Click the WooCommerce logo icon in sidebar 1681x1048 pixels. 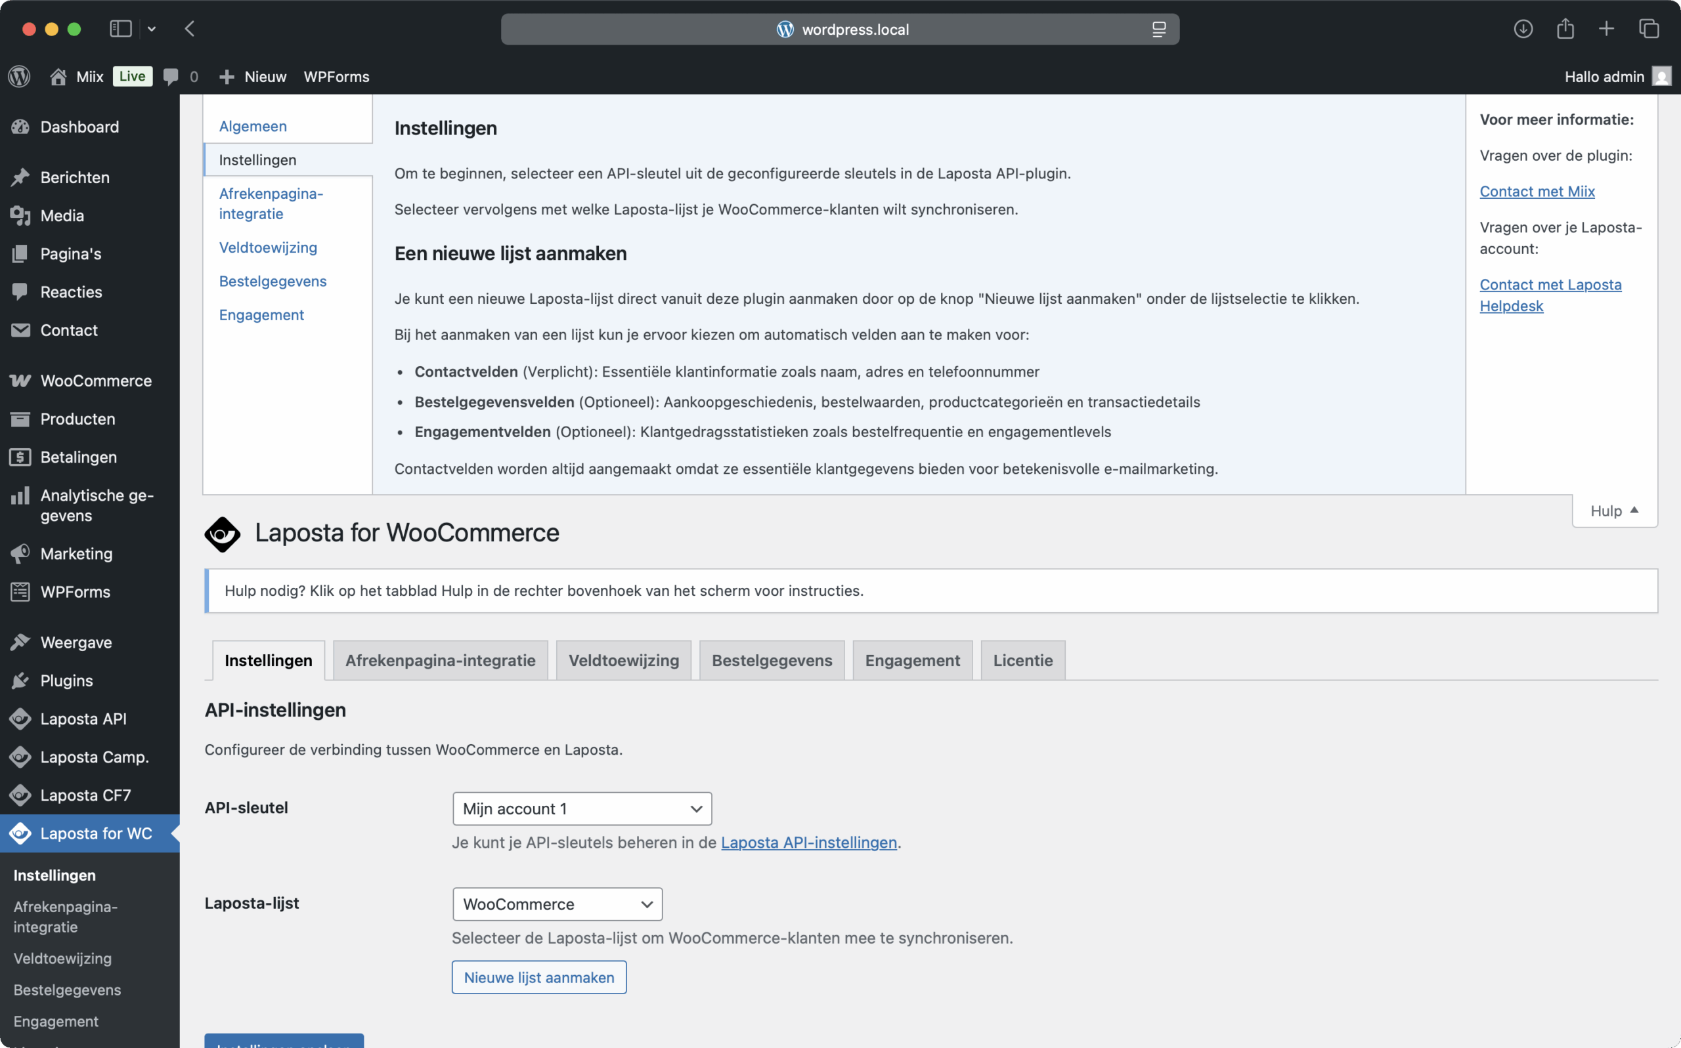[x=20, y=381]
